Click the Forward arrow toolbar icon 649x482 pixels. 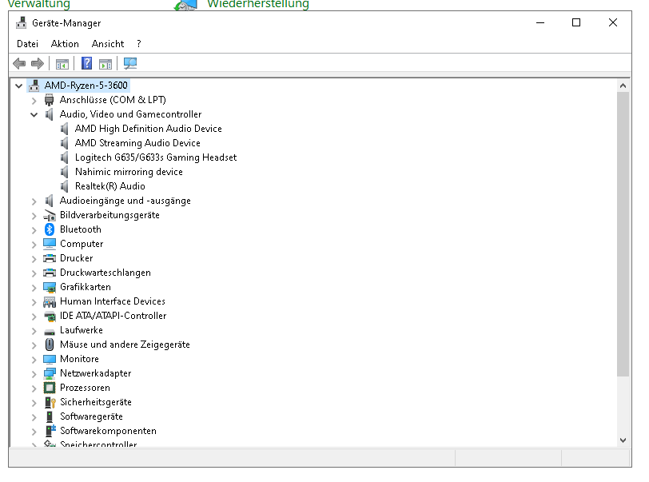click(38, 64)
